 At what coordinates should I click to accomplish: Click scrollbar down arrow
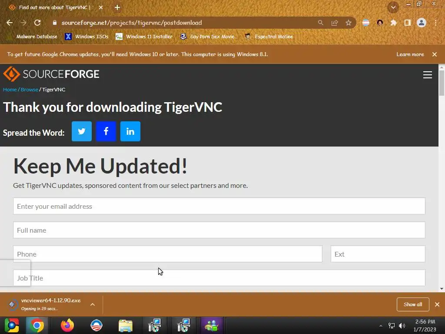pyautogui.click(x=442, y=289)
